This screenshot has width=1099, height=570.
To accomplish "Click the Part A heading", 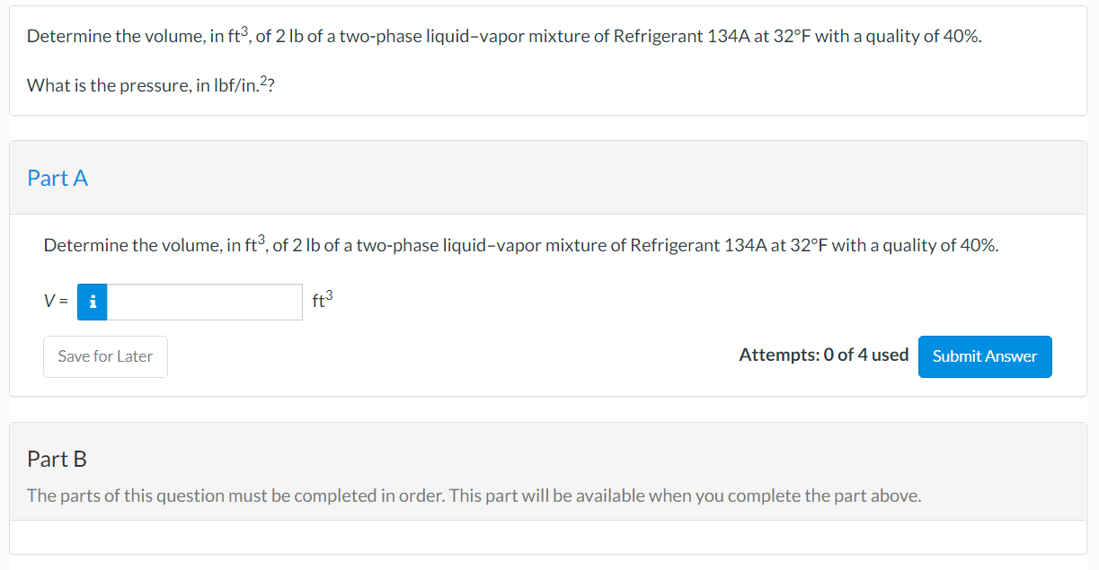I will click(58, 178).
